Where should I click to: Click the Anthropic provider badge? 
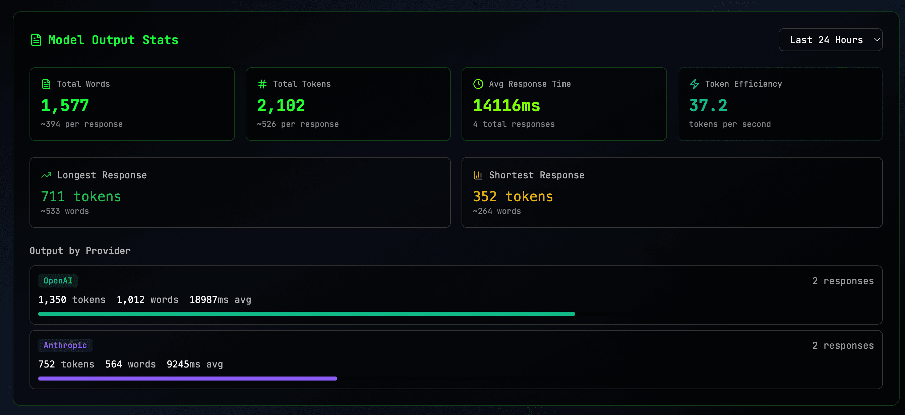coord(65,345)
